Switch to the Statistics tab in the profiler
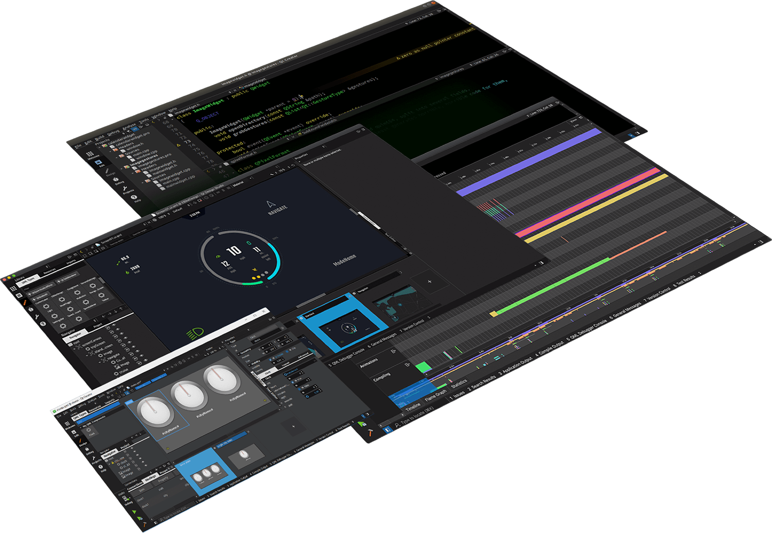This screenshot has width=772, height=533. coord(459,384)
